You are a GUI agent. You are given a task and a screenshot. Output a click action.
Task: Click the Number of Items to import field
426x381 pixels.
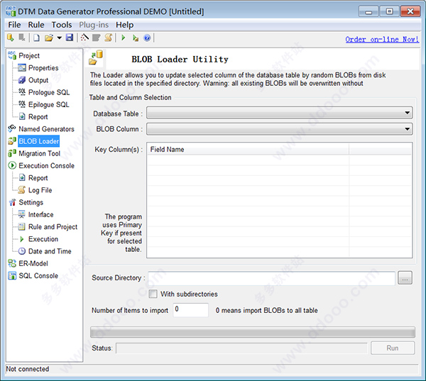coord(191,310)
